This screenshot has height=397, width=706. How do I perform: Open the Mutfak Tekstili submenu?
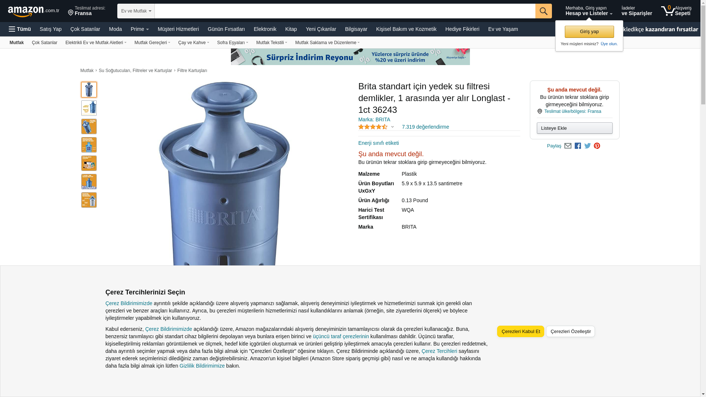click(272, 43)
